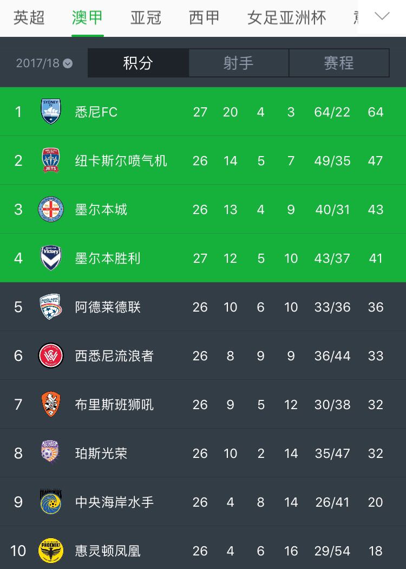Open the 亚冠 league tab
406x569 pixels.
click(x=146, y=18)
